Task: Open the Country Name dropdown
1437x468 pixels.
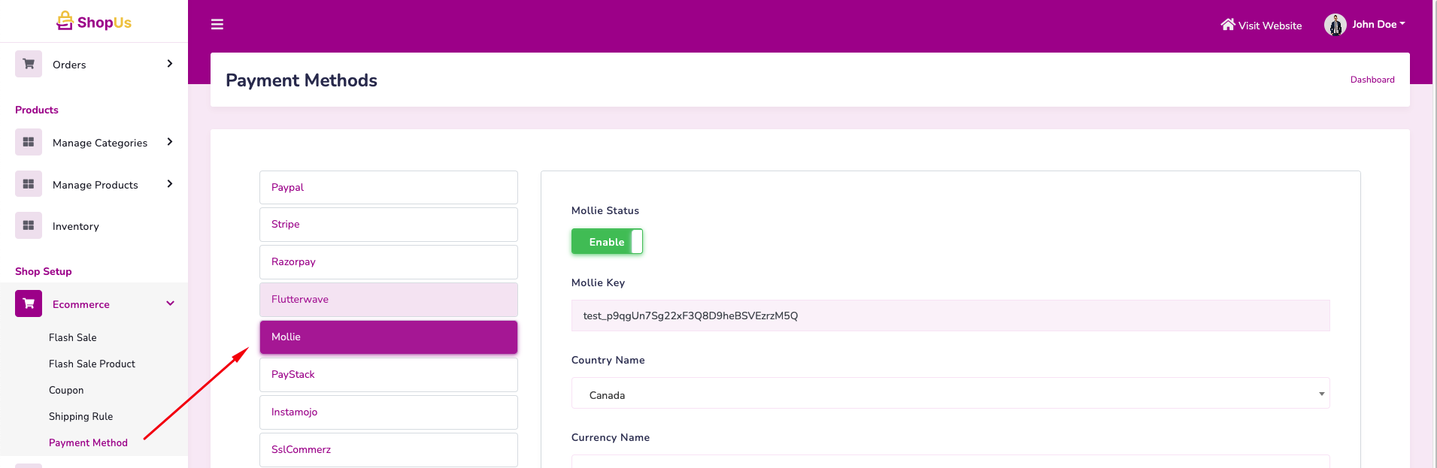Action: (950, 394)
